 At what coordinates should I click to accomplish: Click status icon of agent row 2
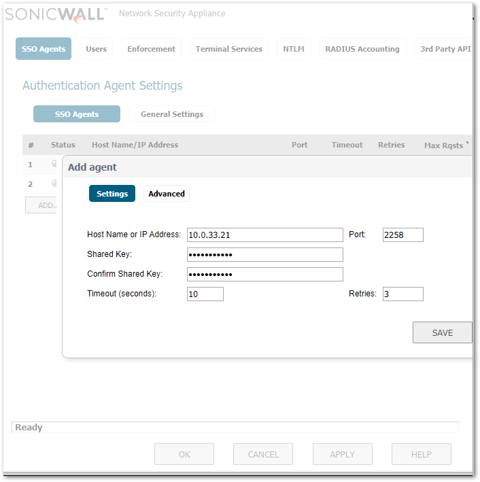54,184
